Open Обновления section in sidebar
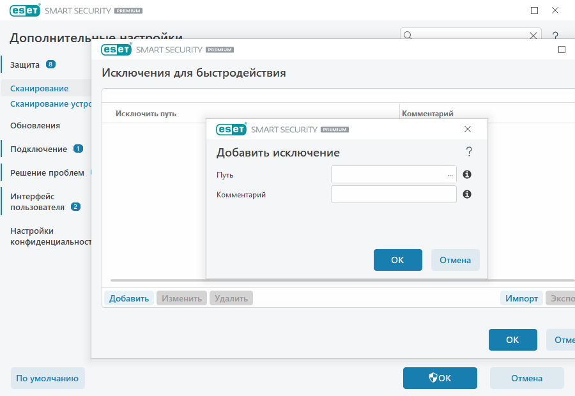 pos(35,125)
